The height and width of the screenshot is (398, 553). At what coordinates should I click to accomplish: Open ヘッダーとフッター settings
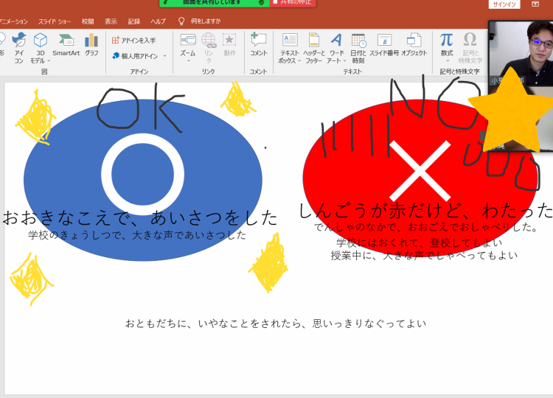click(313, 48)
